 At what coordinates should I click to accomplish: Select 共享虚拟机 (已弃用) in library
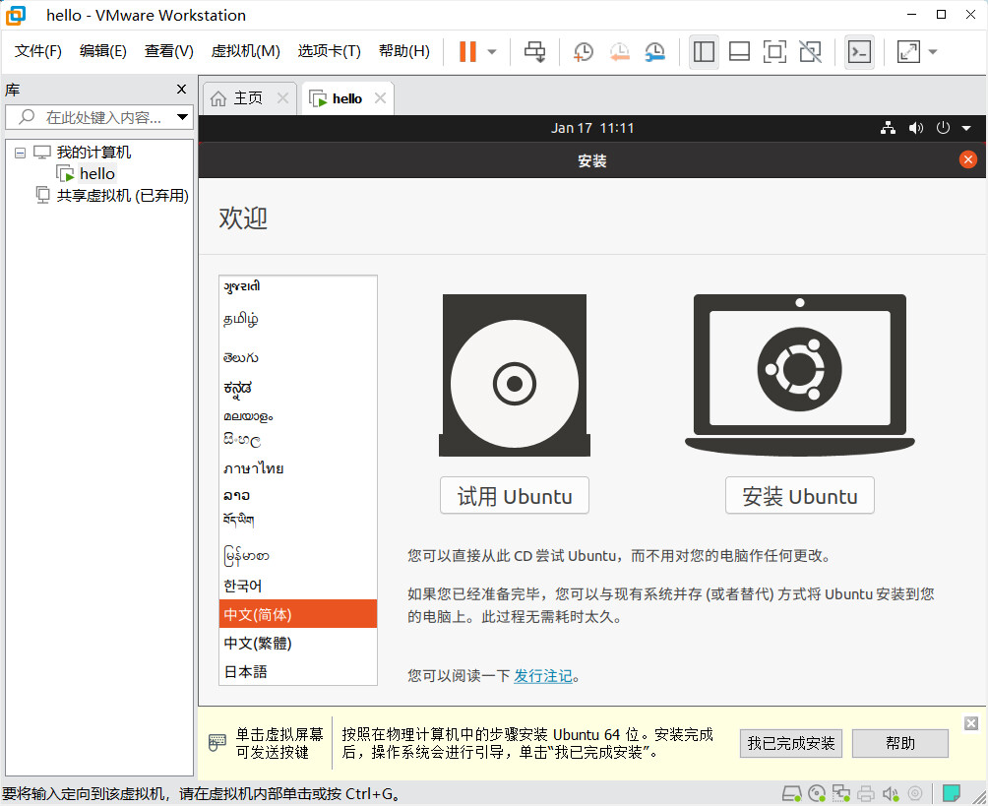(122, 196)
